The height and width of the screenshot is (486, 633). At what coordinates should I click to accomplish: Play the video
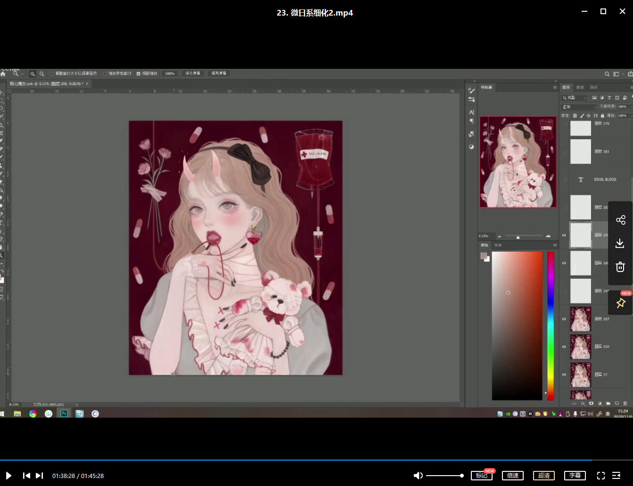coord(8,476)
